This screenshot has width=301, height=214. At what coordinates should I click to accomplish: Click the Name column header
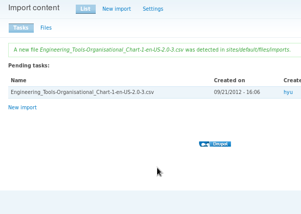click(18, 80)
